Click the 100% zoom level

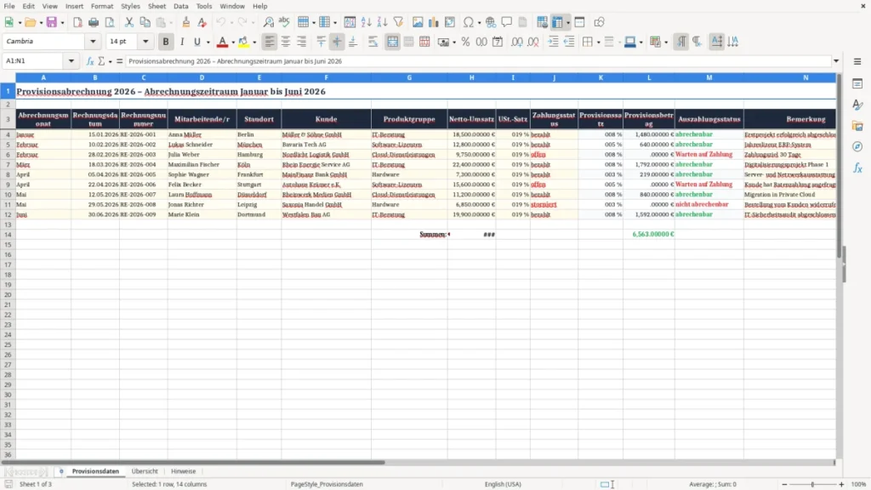[859, 484]
